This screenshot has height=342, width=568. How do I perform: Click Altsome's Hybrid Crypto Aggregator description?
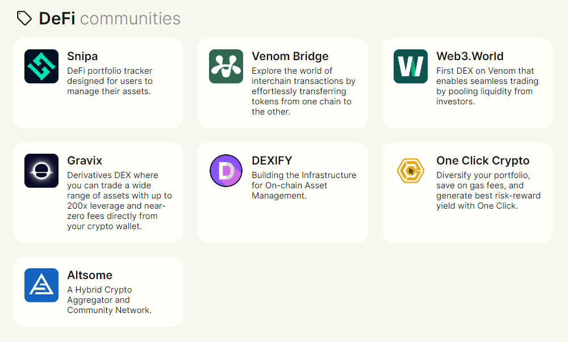pos(109,300)
